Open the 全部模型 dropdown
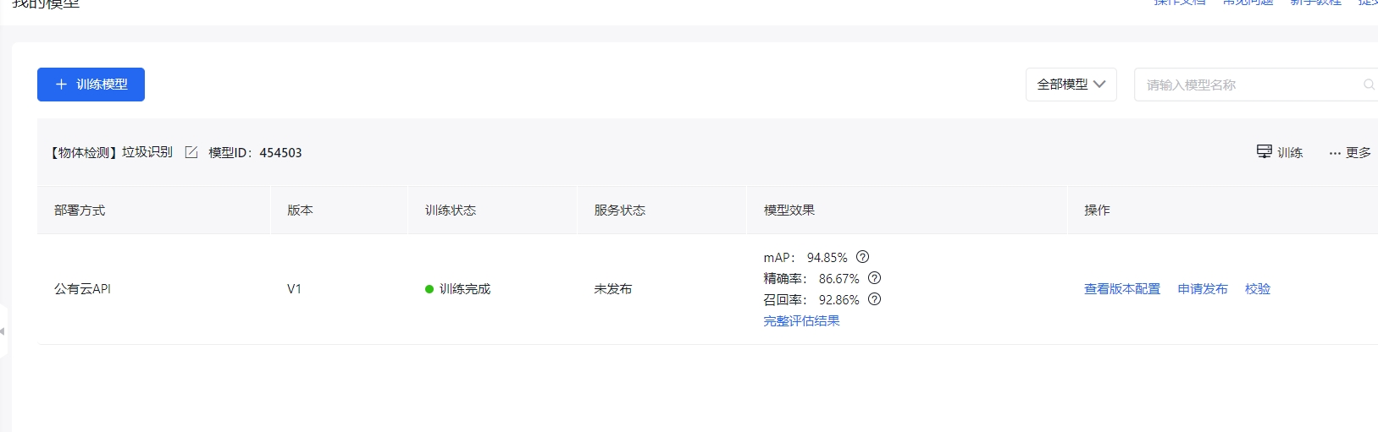The image size is (1378, 432). 1071,85
